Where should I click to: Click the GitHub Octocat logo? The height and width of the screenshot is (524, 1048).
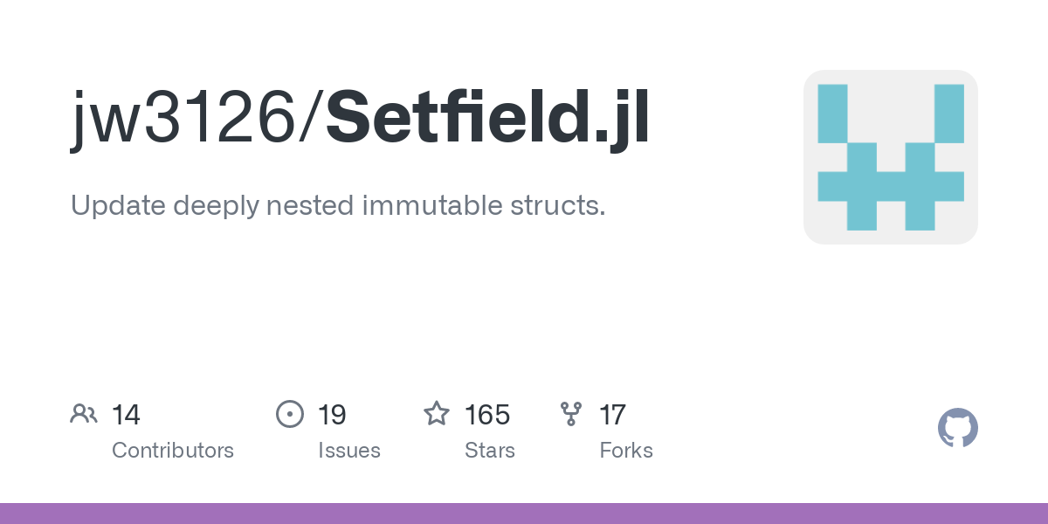(x=957, y=429)
